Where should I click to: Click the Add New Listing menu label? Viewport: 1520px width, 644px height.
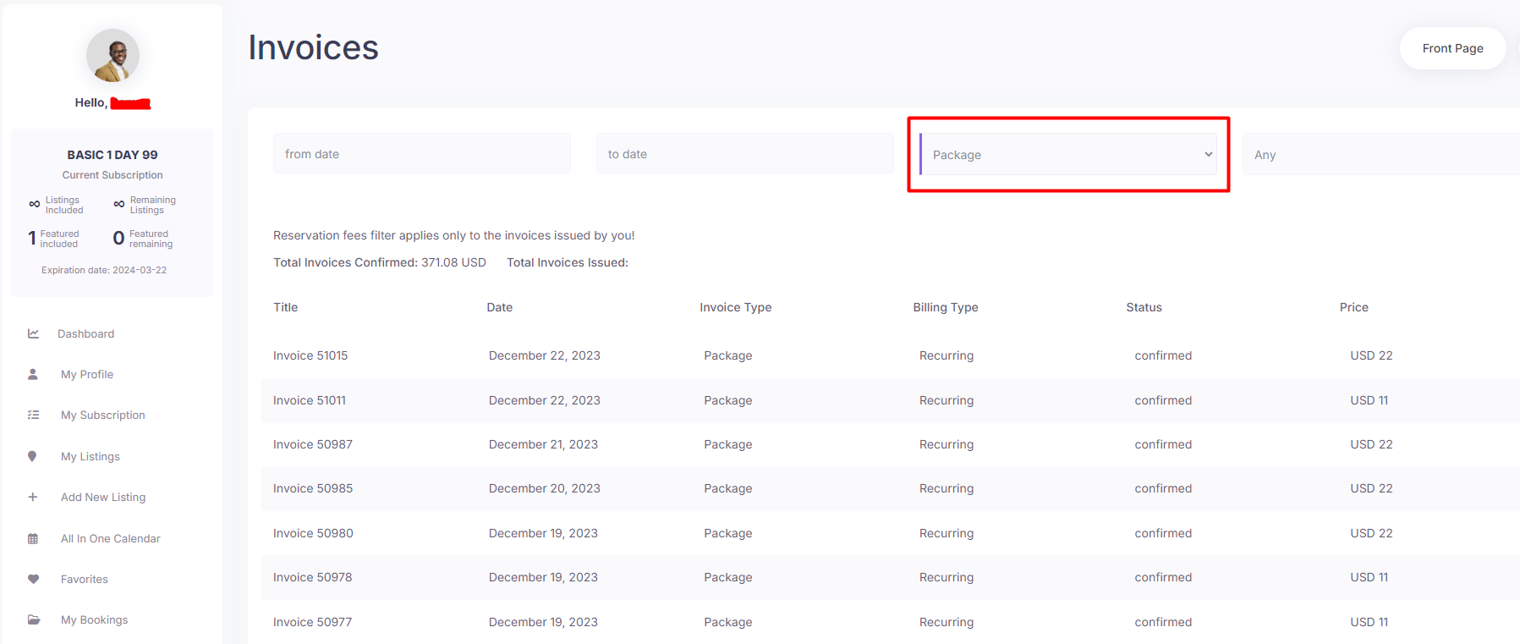103,497
